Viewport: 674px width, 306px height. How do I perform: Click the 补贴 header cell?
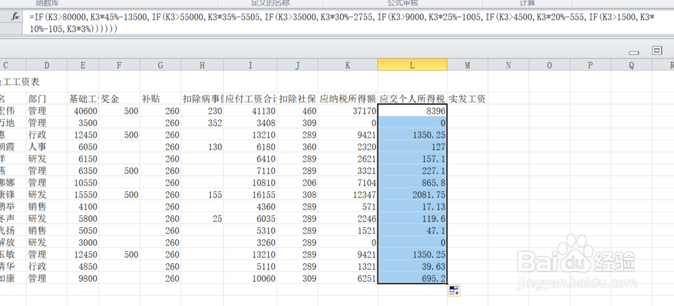coord(160,99)
